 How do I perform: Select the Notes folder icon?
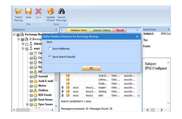[x=35, y=86]
